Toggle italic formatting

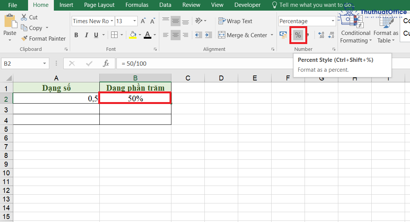tap(86, 35)
